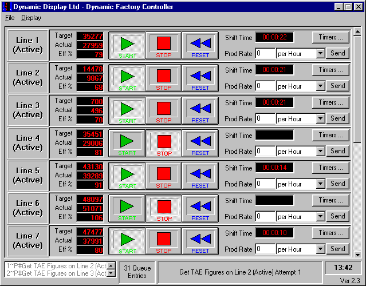Click Line 5 shift time display 00:00:14

274,168
